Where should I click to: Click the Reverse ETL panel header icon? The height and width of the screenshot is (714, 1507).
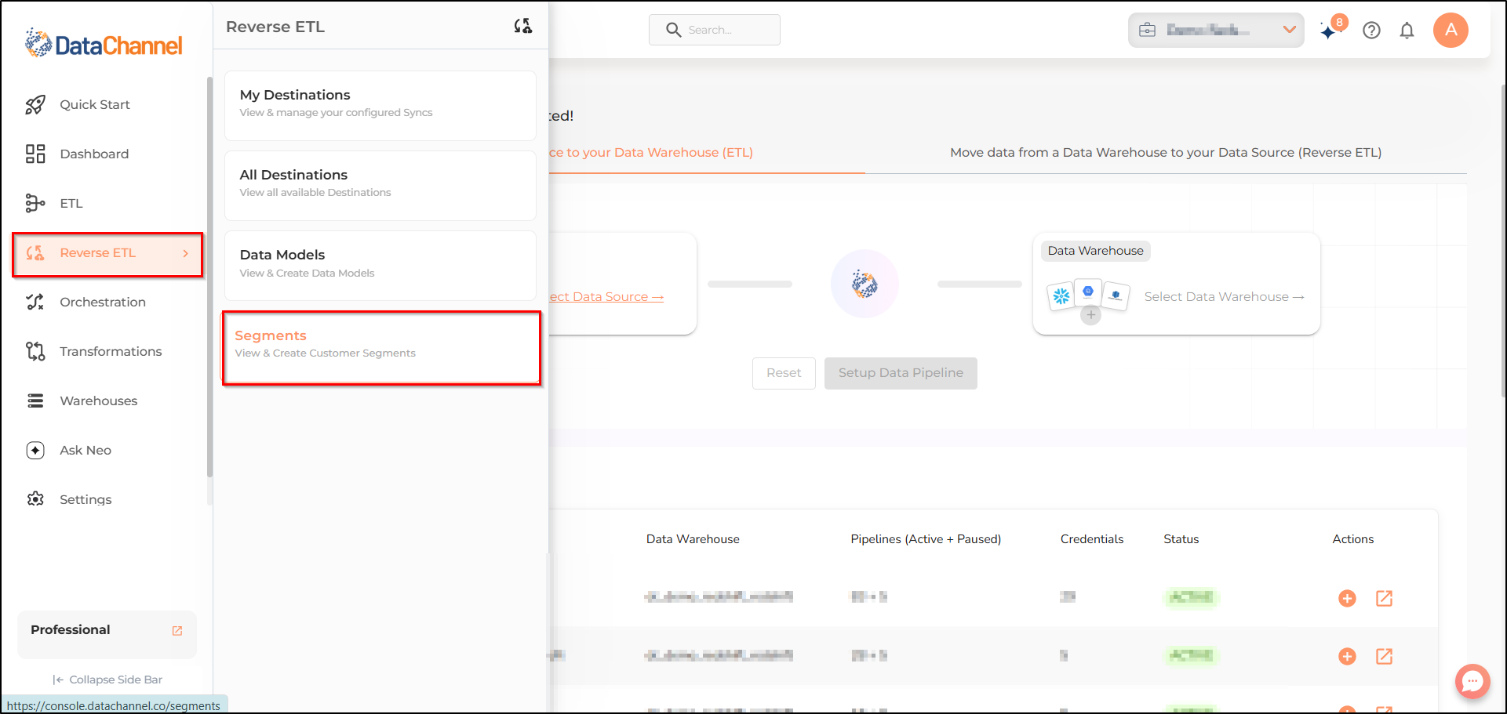tap(523, 27)
